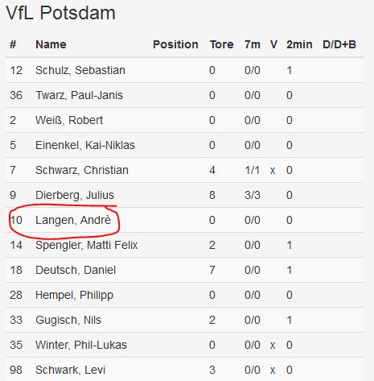Click the Name column header
Screen dimensions: 374x381
click(x=51, y=44)
